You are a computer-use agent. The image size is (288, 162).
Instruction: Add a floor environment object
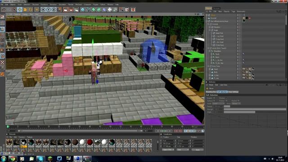coord(110,9)
